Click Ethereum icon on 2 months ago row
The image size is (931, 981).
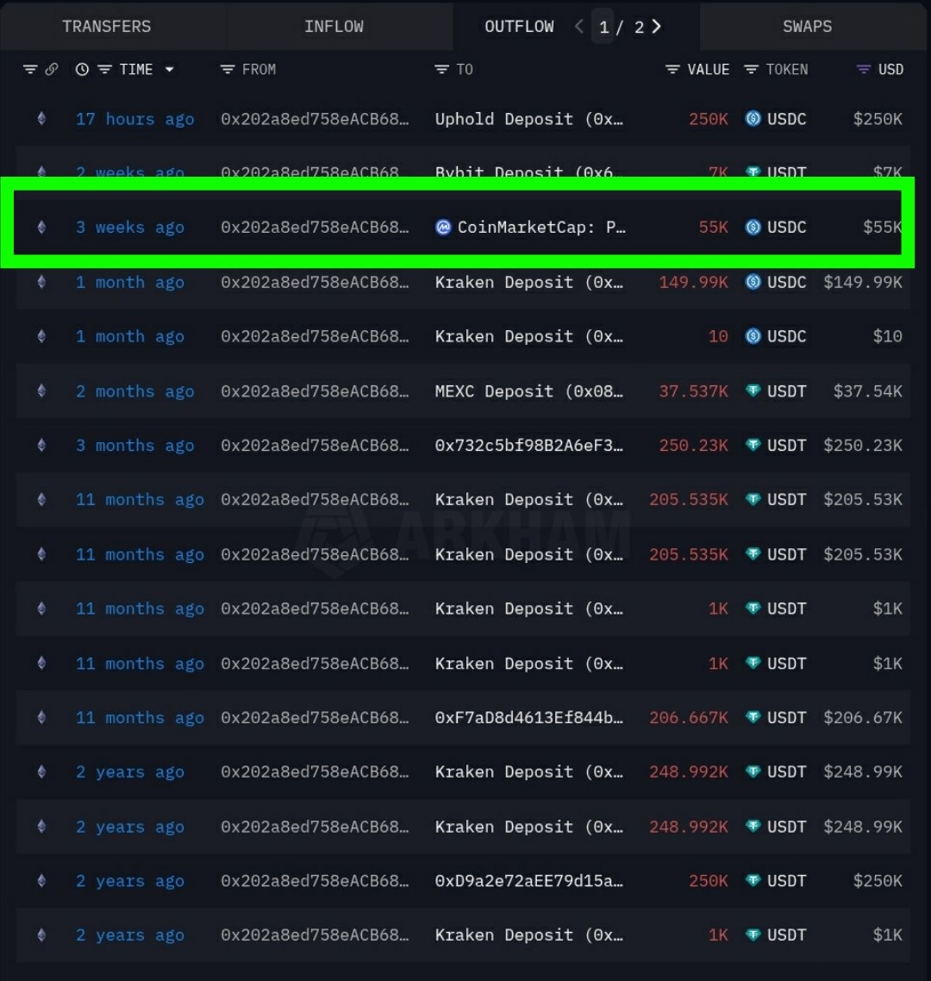(x=41, y=391)
